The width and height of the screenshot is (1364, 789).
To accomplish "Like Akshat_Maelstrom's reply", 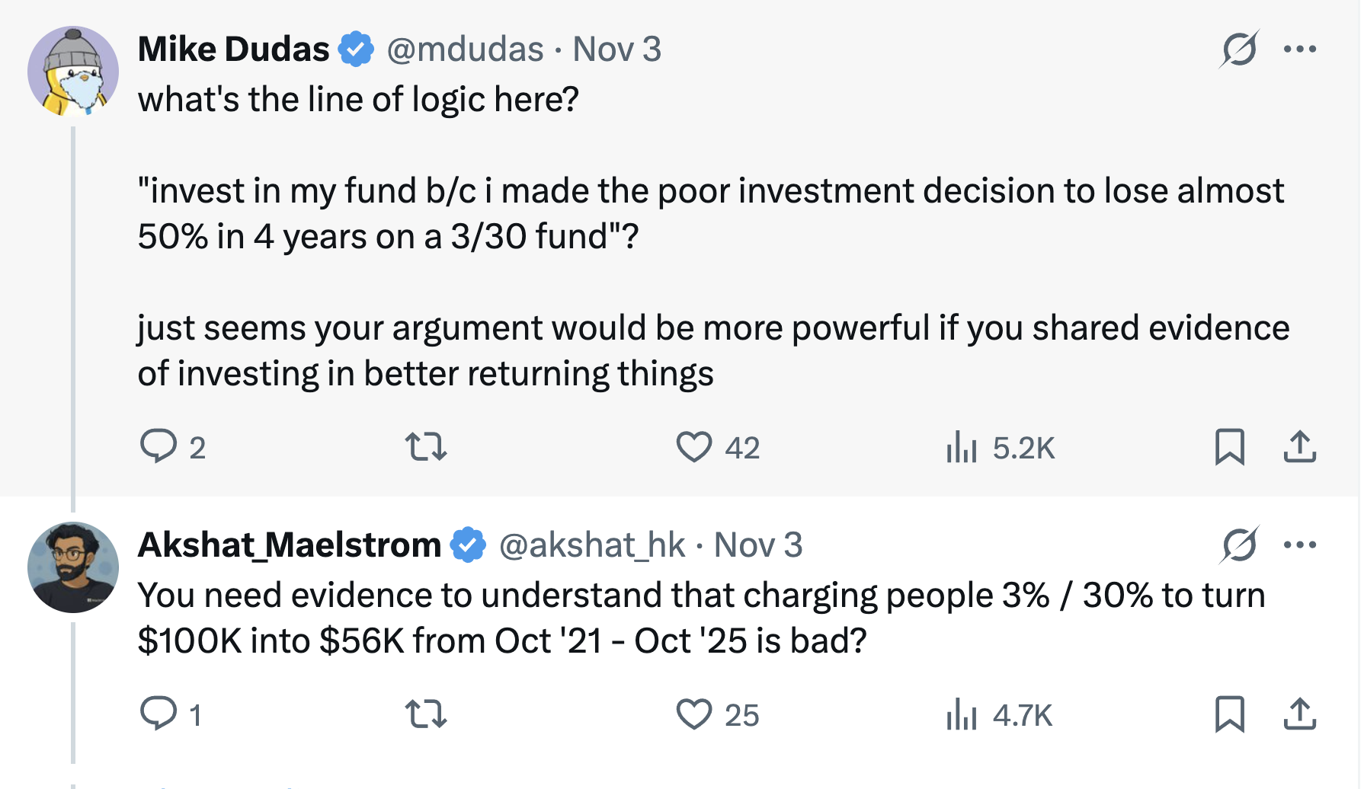I will point(694,714).
